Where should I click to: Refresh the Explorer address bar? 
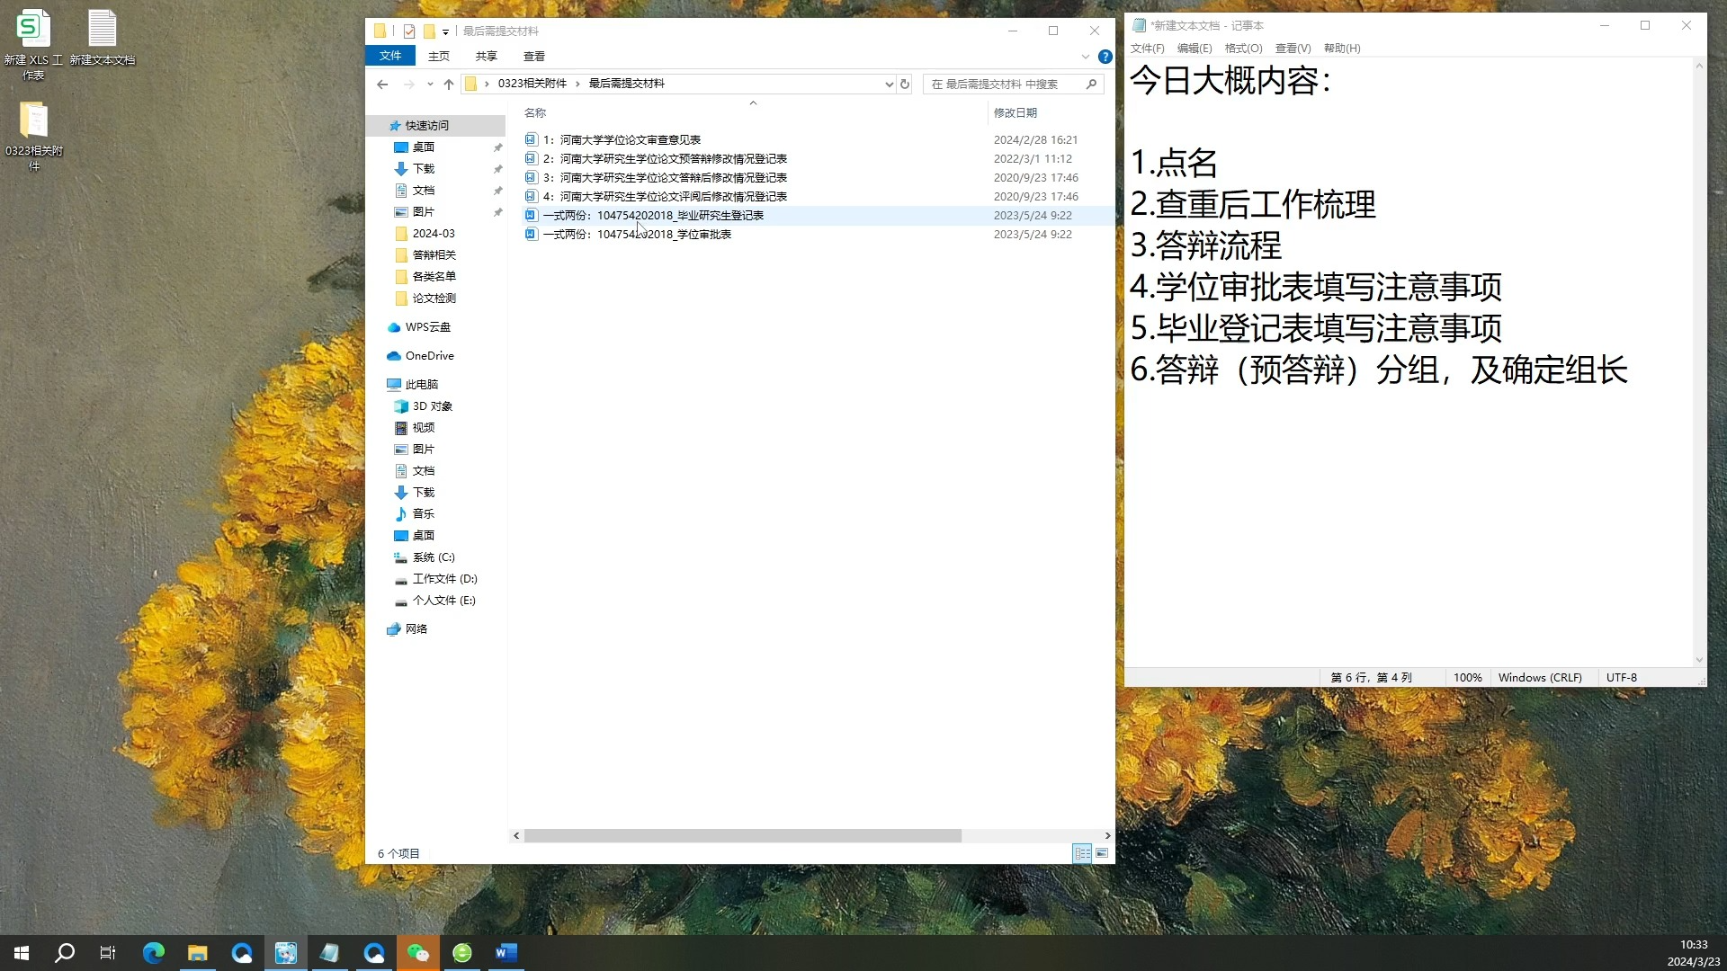point(905,84)
